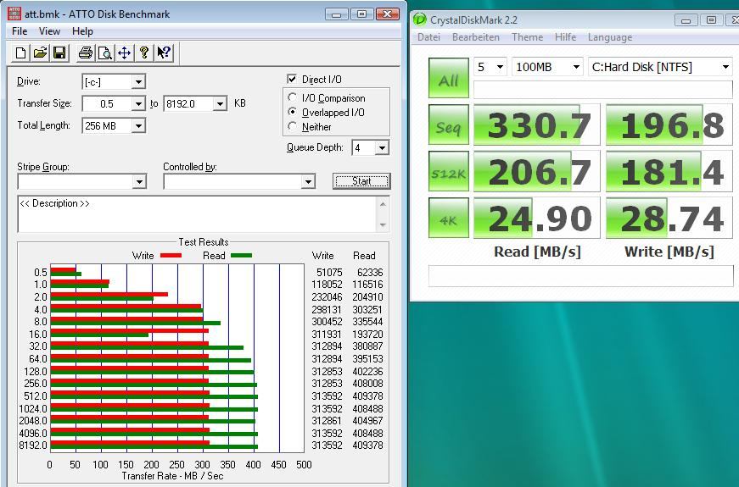
Task: Run the 4K test button
Action: coord(449,218)
